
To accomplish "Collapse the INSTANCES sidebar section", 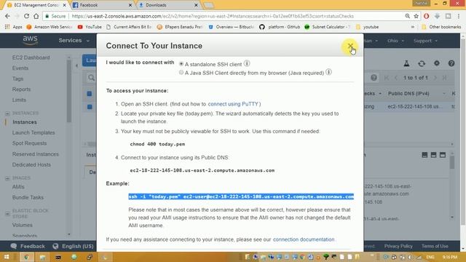I will click(x=7, y=114).
